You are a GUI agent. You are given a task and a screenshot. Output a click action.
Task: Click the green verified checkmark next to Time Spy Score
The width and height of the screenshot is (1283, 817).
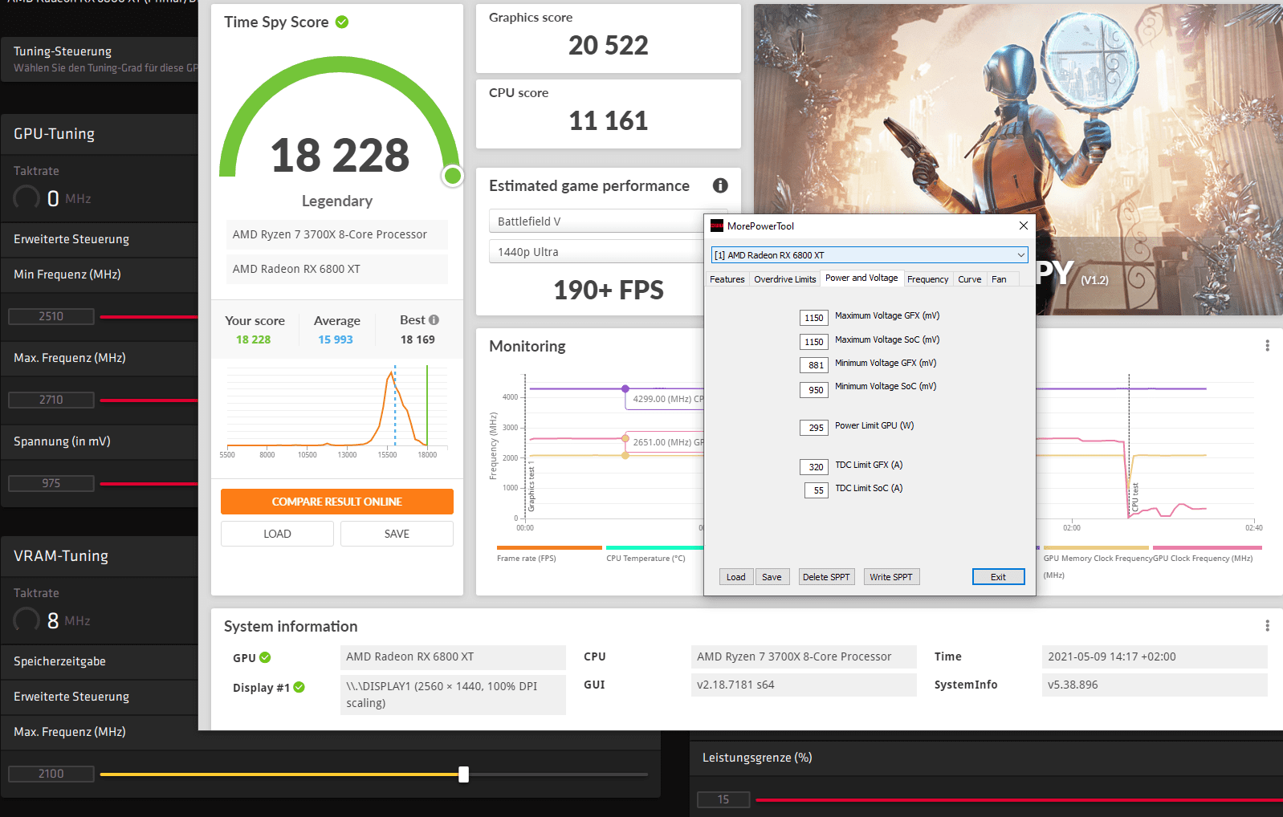342,22
